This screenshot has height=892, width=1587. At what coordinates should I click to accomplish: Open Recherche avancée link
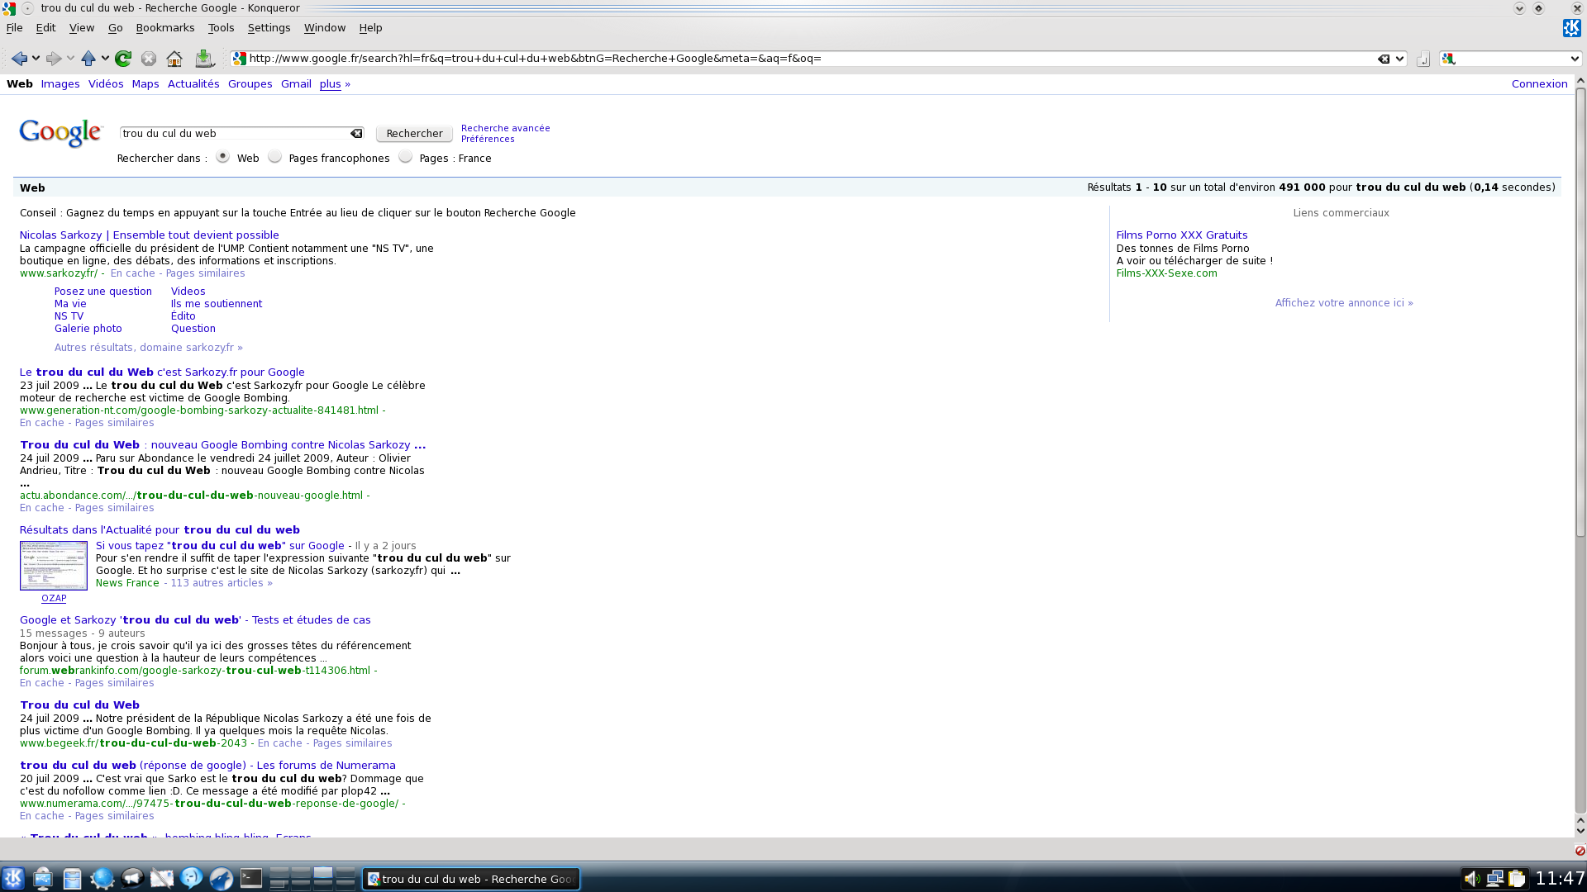coord(505,128)
